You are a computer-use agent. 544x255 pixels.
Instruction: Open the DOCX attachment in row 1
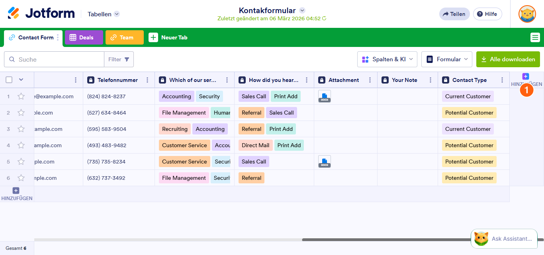coord(325,96)
